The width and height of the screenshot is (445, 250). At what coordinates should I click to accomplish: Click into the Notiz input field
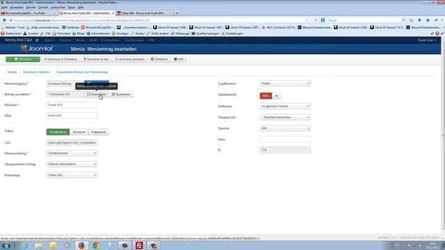coord(285,140)
